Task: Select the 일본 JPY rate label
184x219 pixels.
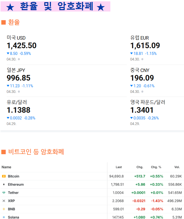Action: (16, 70)
